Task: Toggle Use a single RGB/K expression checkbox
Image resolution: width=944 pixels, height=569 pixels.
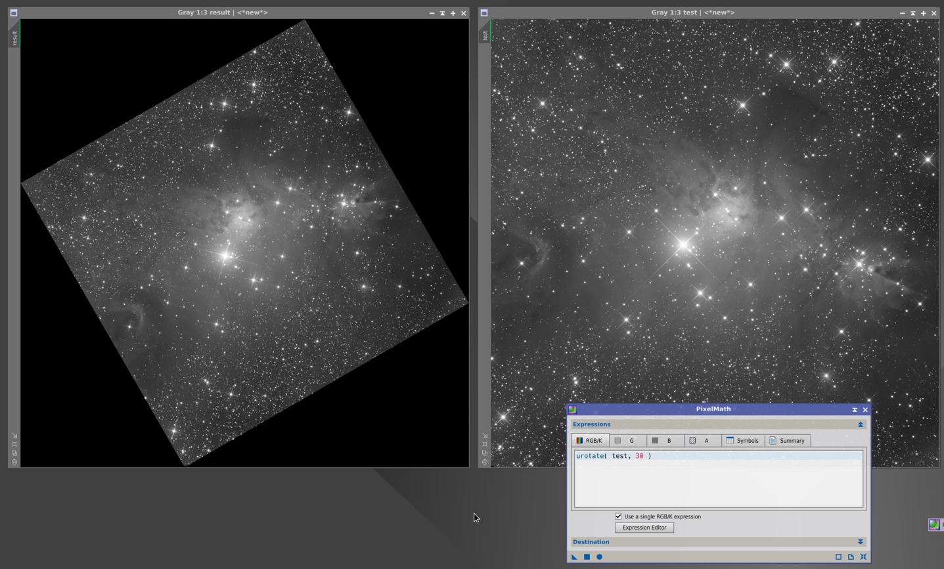Action: tap(618, 516)
